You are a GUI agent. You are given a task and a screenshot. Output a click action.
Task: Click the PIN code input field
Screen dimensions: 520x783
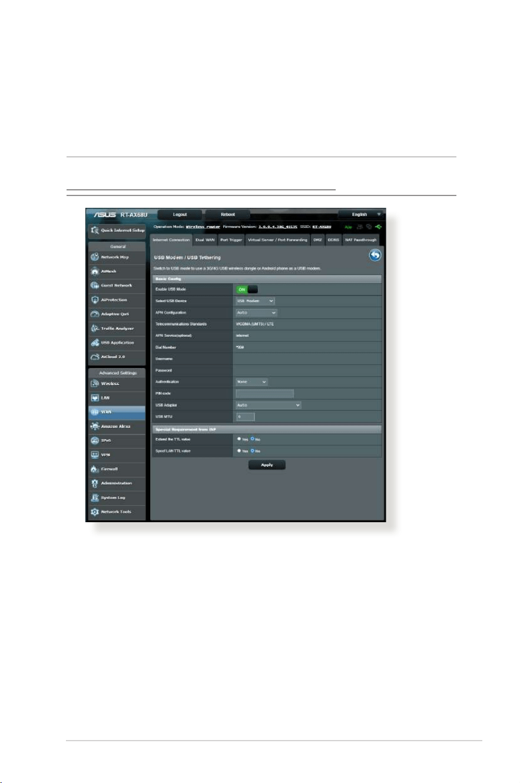tap(264, 393)
